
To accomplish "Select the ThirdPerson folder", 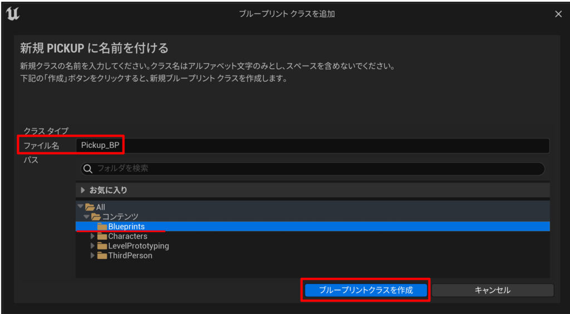I will (x=313, y=256).
